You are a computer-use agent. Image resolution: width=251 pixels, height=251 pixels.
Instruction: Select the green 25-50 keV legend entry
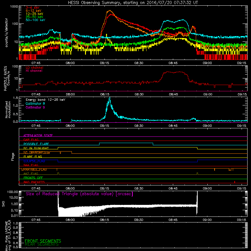[x=35, y=17]
